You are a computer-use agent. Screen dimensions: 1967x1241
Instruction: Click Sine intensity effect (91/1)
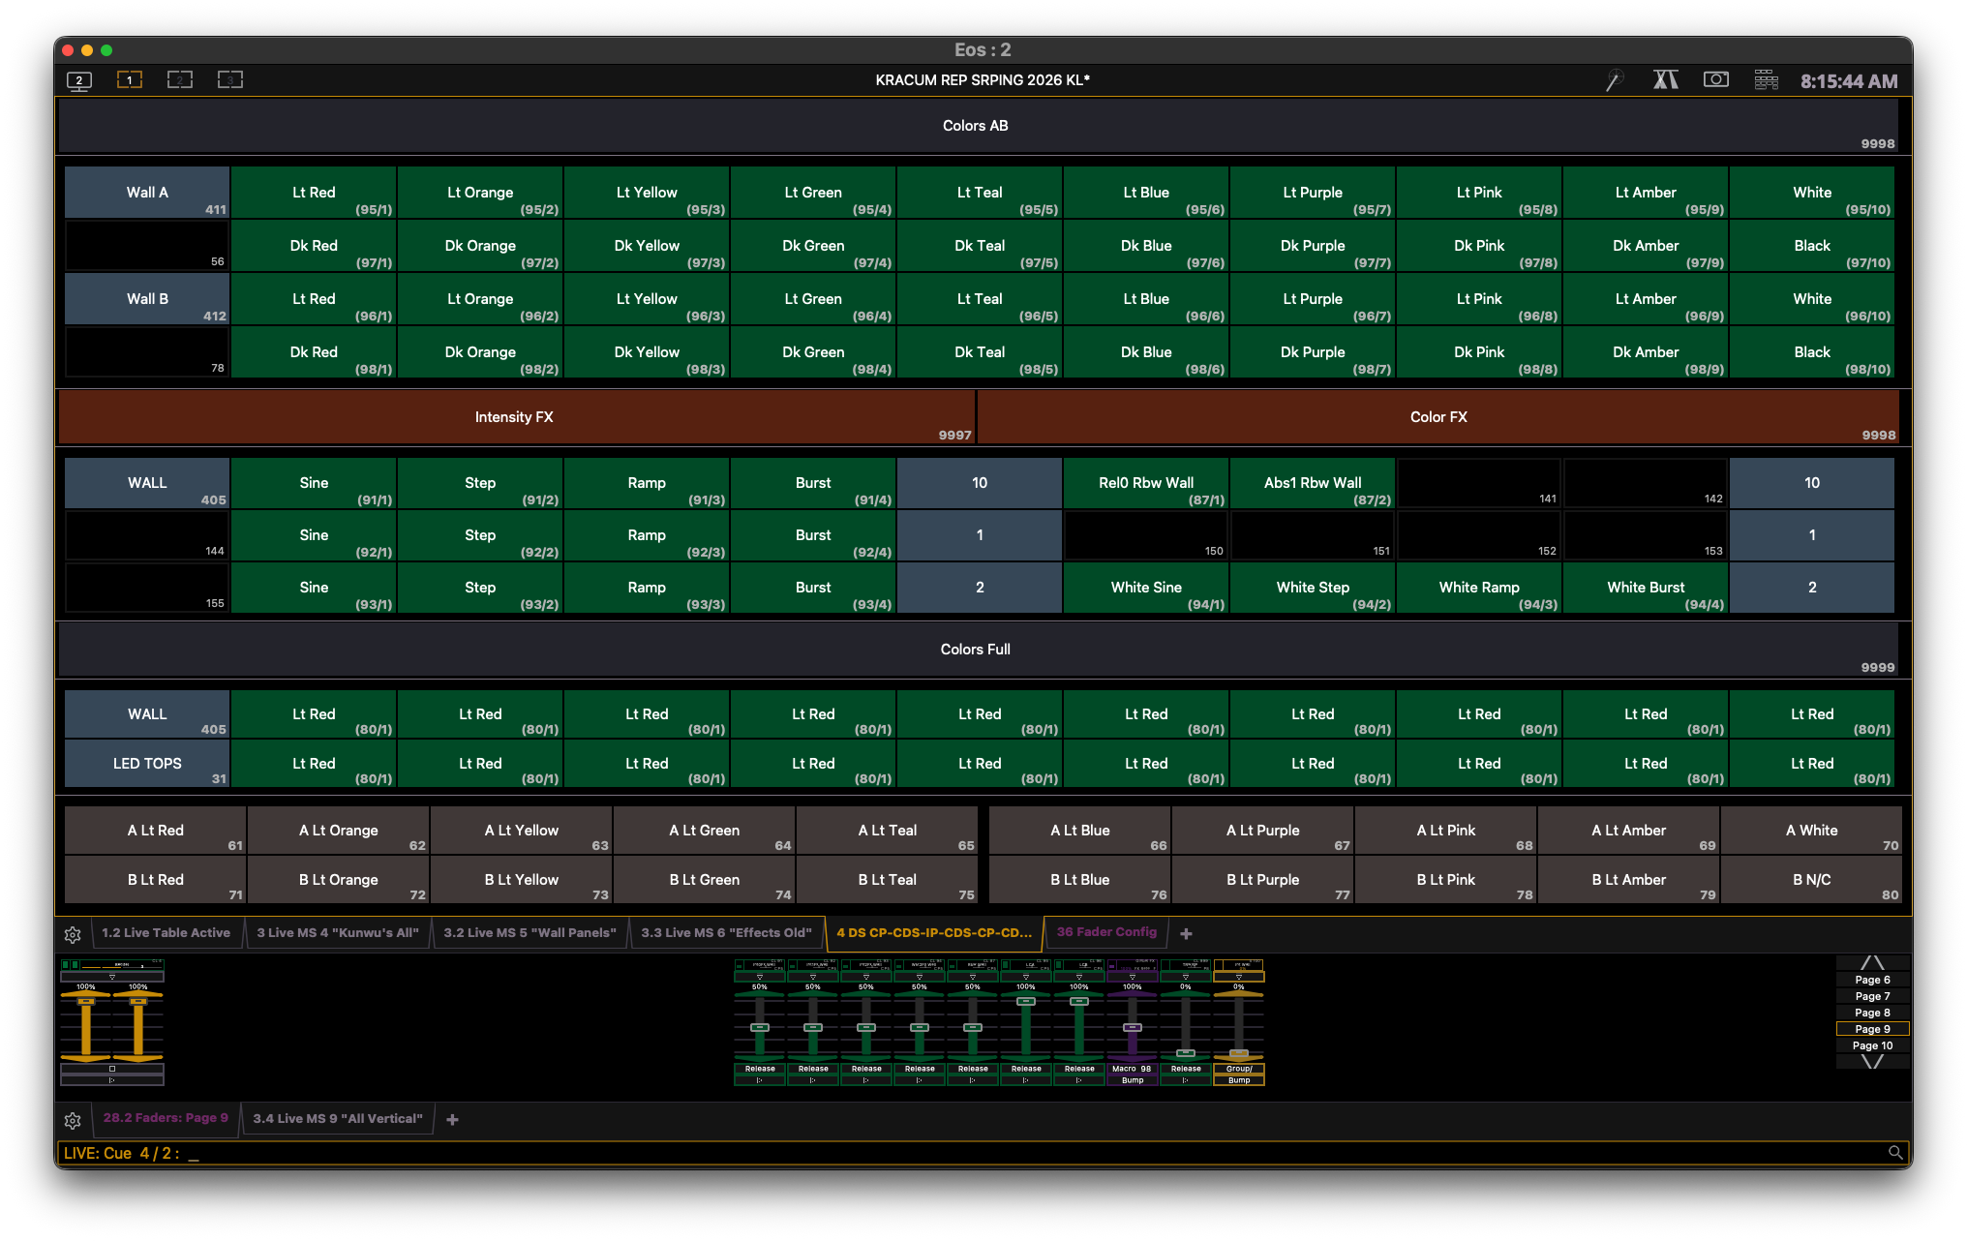[314, 483]
